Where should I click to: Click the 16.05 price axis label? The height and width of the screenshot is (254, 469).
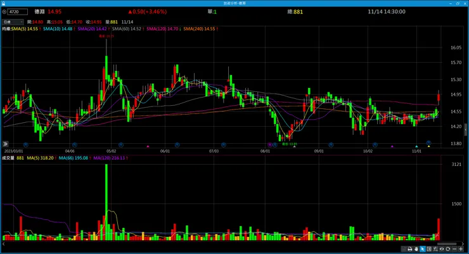pos(456,48)
